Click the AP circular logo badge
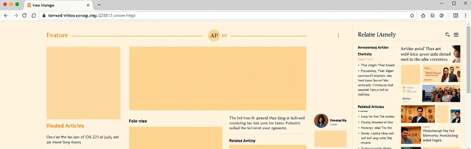The image size is (471, 149). (214, 35)
